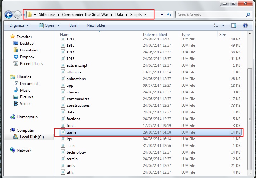
Task: Click the file list scrollbar thumb
Action: pos(250,119)
